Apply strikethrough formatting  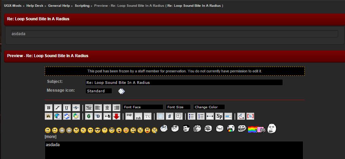tap(76, 108)
